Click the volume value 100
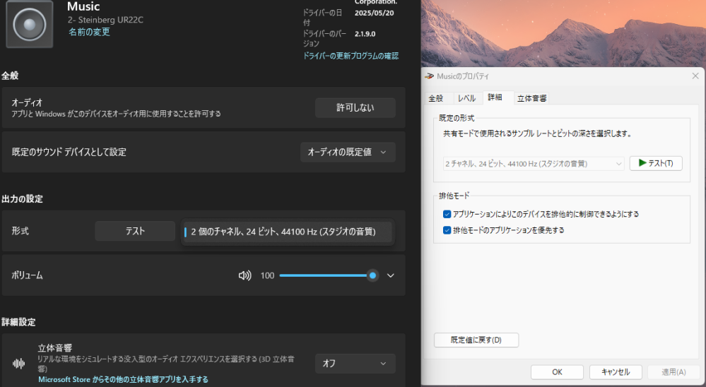This screenshot has height=387, width=706. pos(267,275)
